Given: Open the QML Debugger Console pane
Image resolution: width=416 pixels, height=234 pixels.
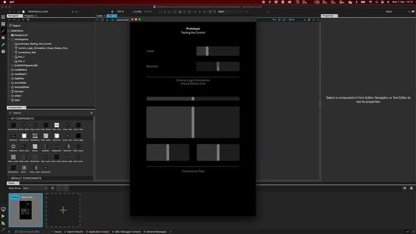Looking at the screenshot, I should click(x=126, y=231).
